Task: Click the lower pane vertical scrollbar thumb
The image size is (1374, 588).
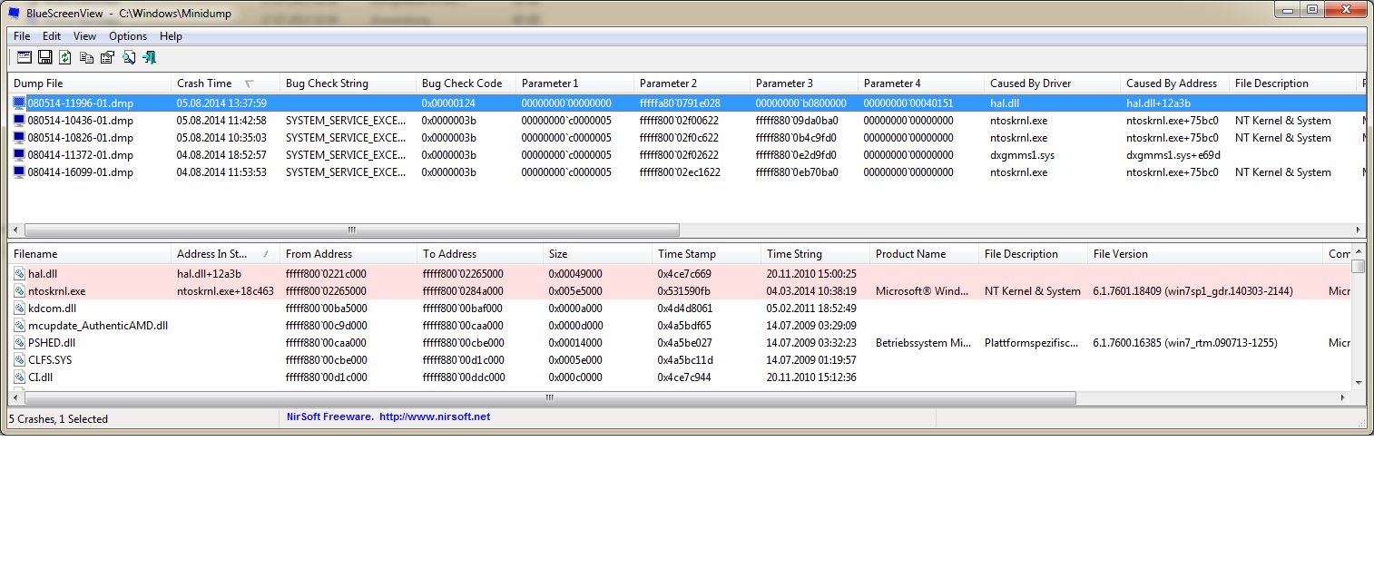Action: tap(1359, 267)
